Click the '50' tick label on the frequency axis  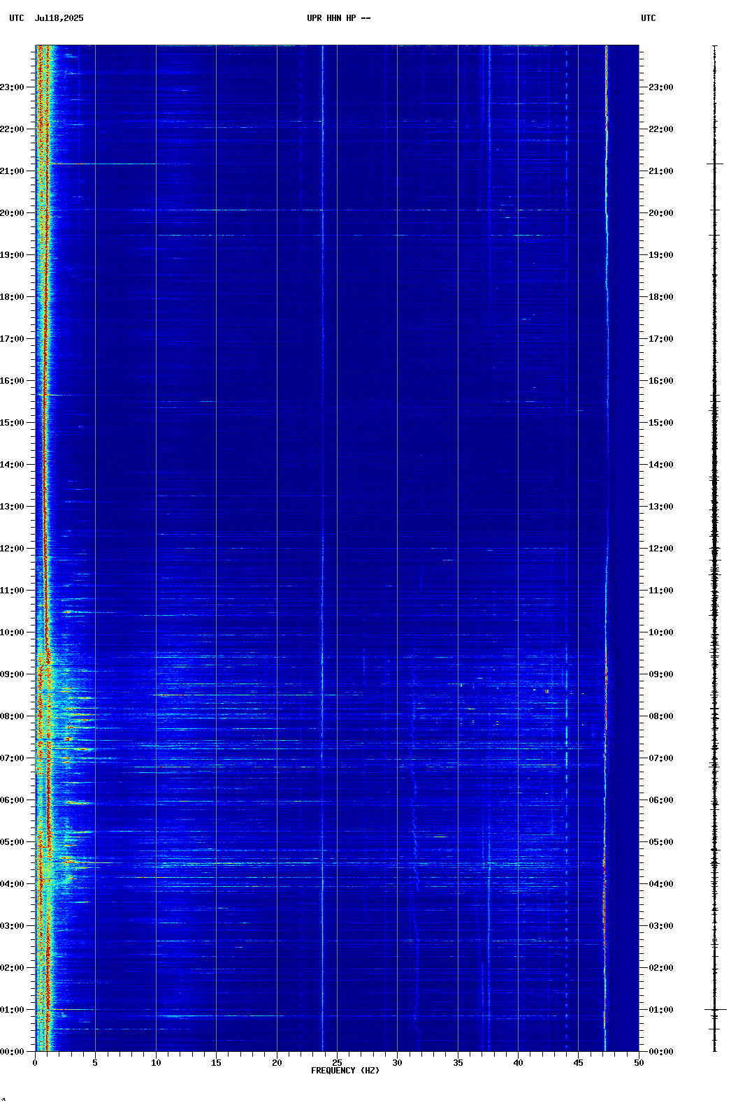pyautogui.click(x=639, y=1063)
